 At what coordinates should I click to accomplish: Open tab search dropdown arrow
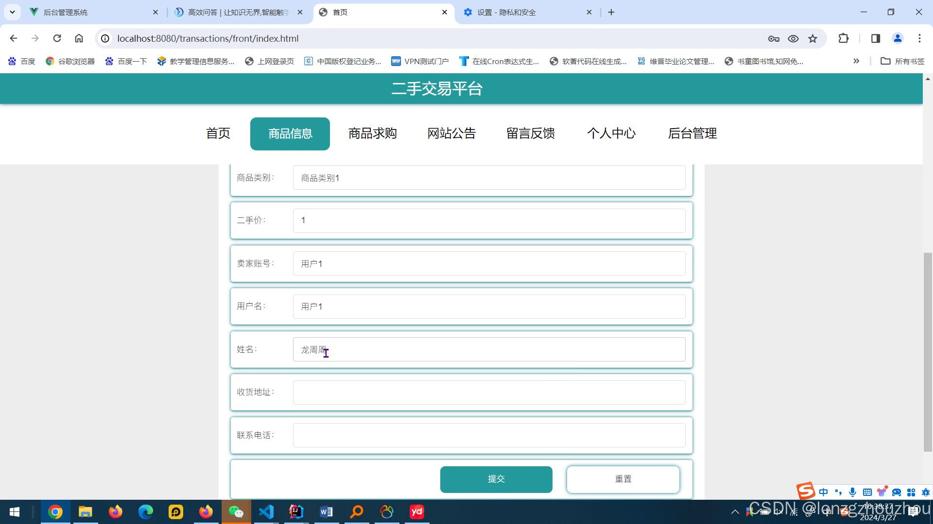(x=12, y=12)
